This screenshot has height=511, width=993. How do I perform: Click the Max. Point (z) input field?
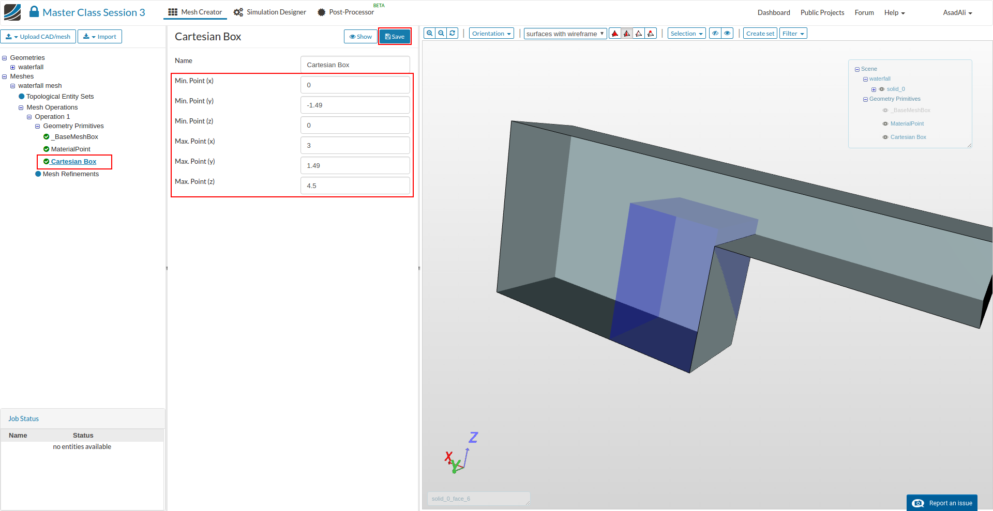[x=355, y=186]
